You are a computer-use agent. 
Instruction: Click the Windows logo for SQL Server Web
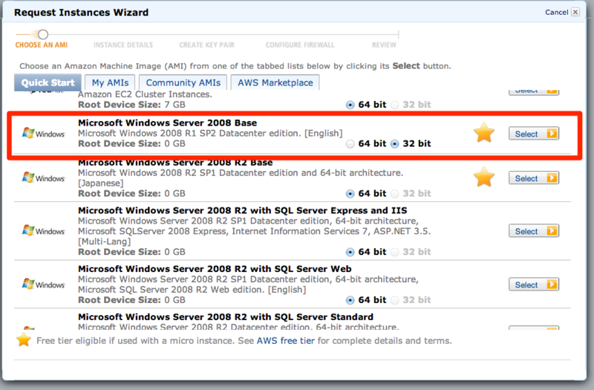pyautogui.click(x=44, y=285)
